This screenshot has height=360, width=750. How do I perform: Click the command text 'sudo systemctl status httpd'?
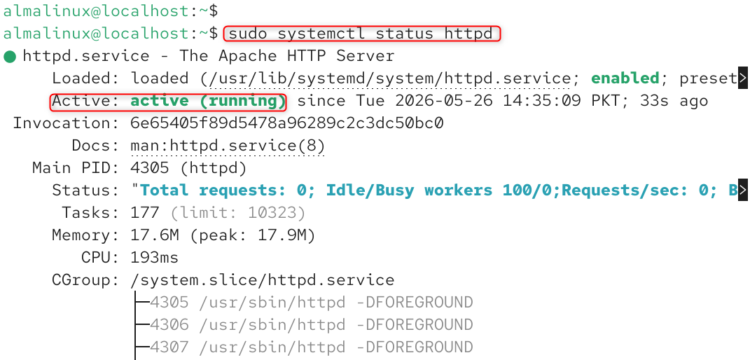361,34
